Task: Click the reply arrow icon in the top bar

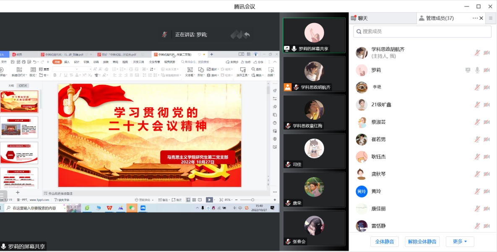Action: 247,35
